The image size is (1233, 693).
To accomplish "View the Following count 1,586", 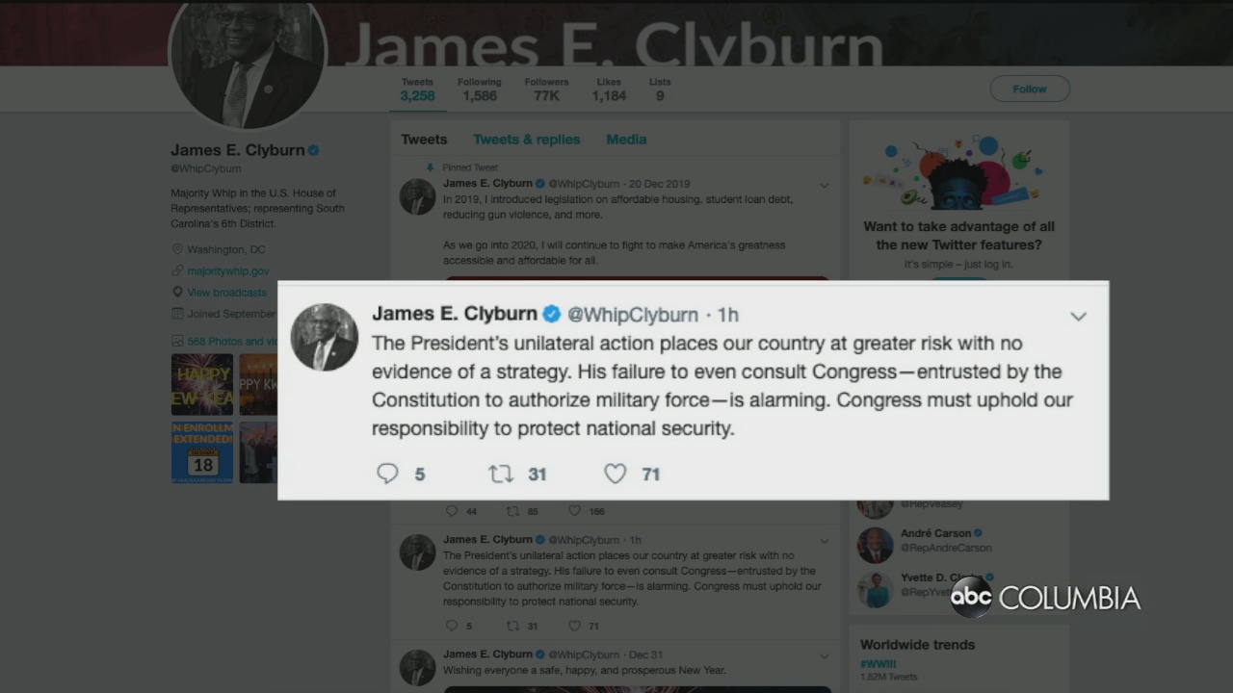I will [x=479, y=90].
